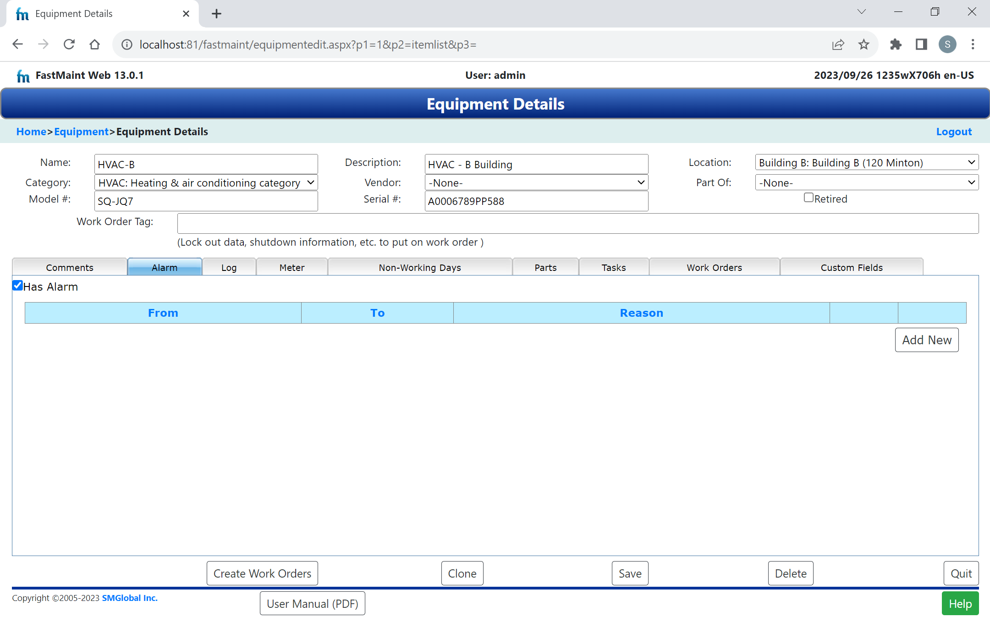
Task: Bookmark this page with the star icon
Action: (864, 44)
